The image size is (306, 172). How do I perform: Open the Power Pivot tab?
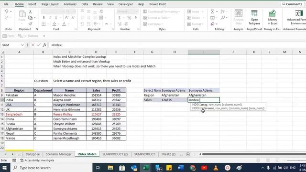pyautogui.click(x=157, y=4)
